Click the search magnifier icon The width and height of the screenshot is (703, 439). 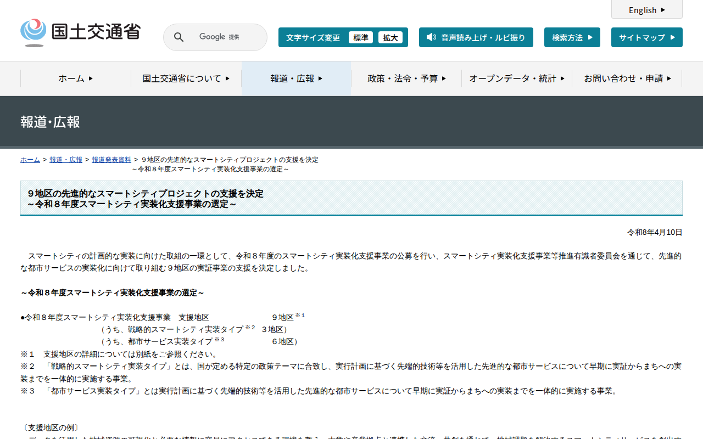[x=178, y=37]
